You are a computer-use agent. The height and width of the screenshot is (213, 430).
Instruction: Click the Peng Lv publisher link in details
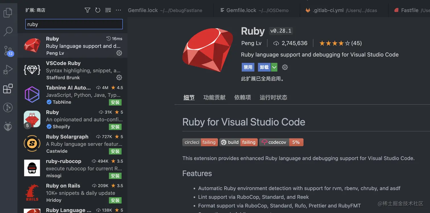251,43
